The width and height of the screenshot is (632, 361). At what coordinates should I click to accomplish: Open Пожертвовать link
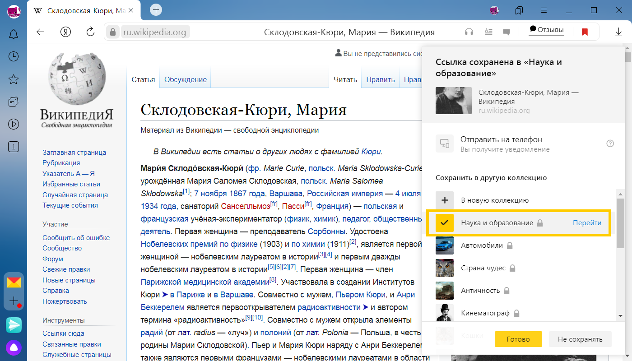[x=65, y=301]
